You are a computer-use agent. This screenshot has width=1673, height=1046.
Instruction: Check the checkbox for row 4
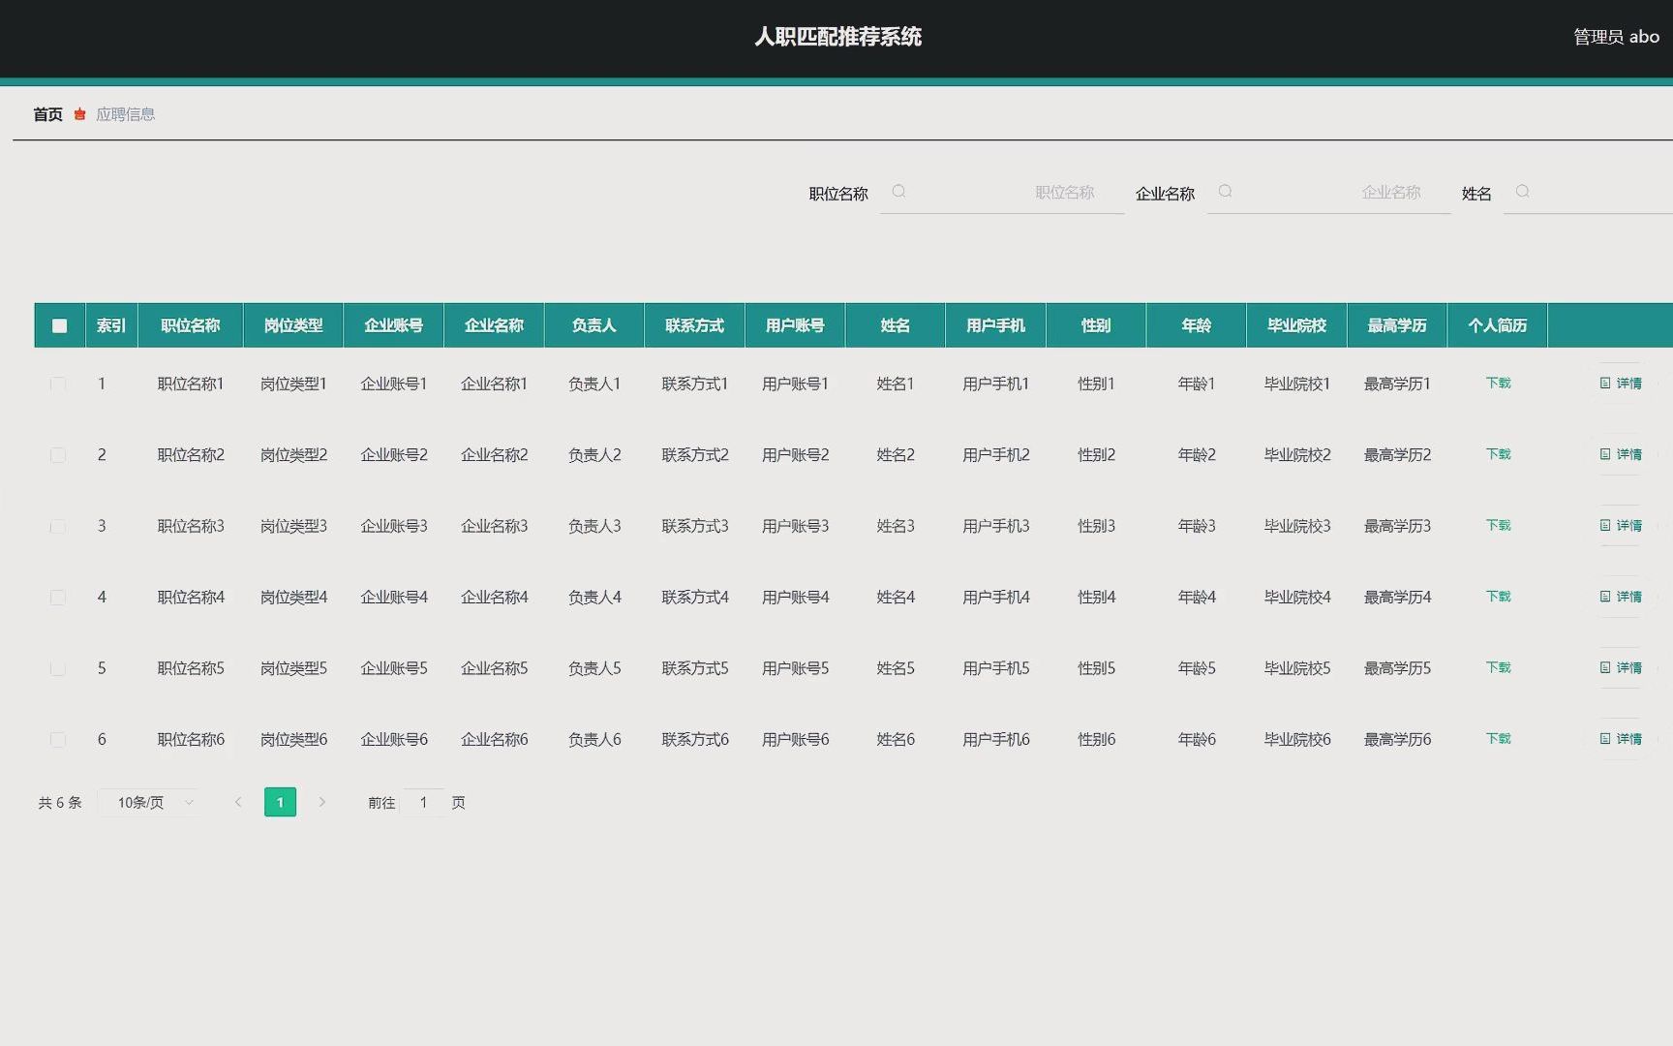pyautogui.click(x=58, y=598)
